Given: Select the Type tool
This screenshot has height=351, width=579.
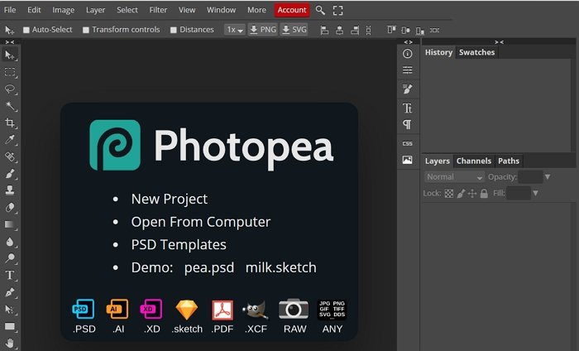Looking at the screenshot, I should click(10, 275).
